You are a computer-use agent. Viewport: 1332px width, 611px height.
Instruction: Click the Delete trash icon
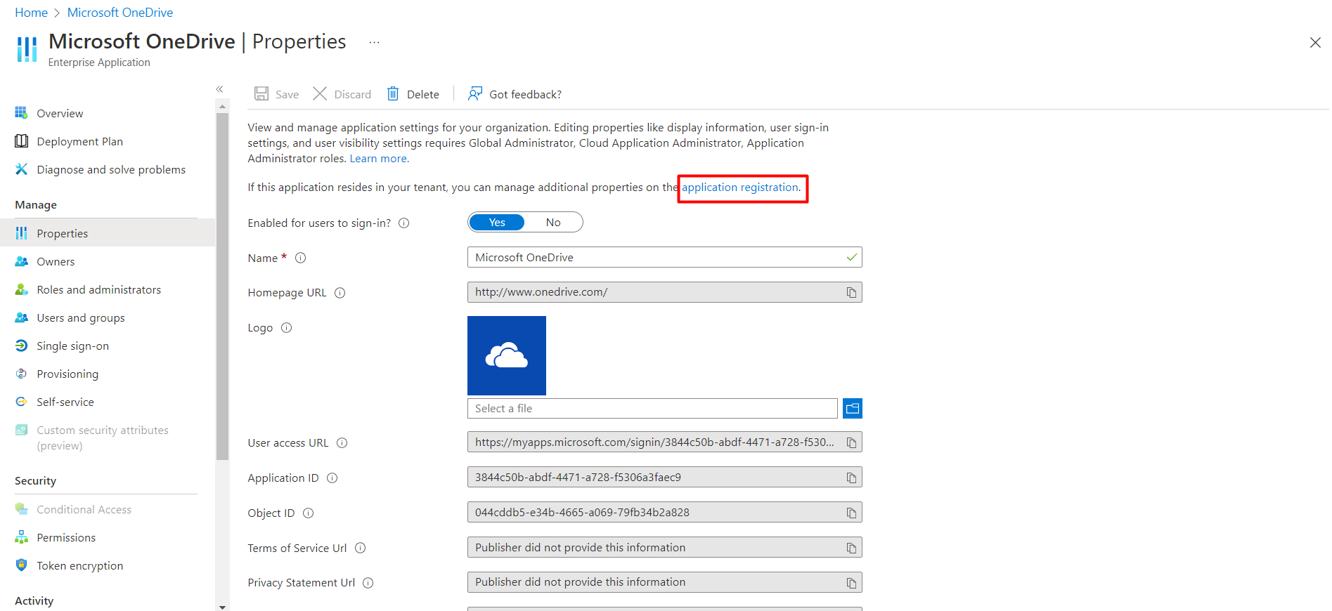pos(393,94)
